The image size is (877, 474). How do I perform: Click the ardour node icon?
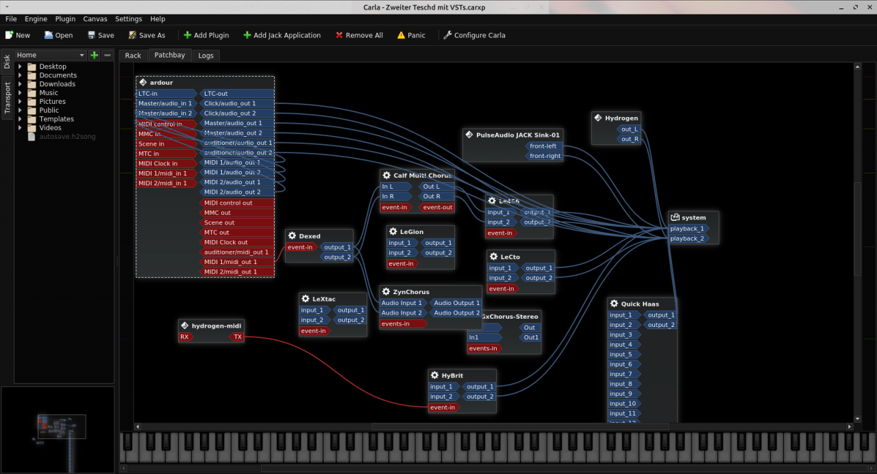tap(143, 82)
